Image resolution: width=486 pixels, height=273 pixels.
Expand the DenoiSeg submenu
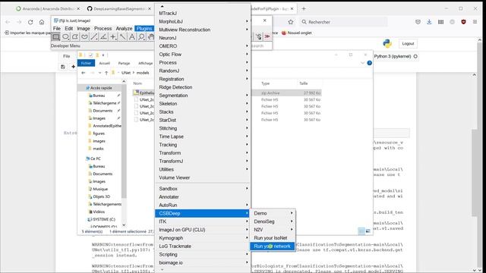tap(273, 221)
